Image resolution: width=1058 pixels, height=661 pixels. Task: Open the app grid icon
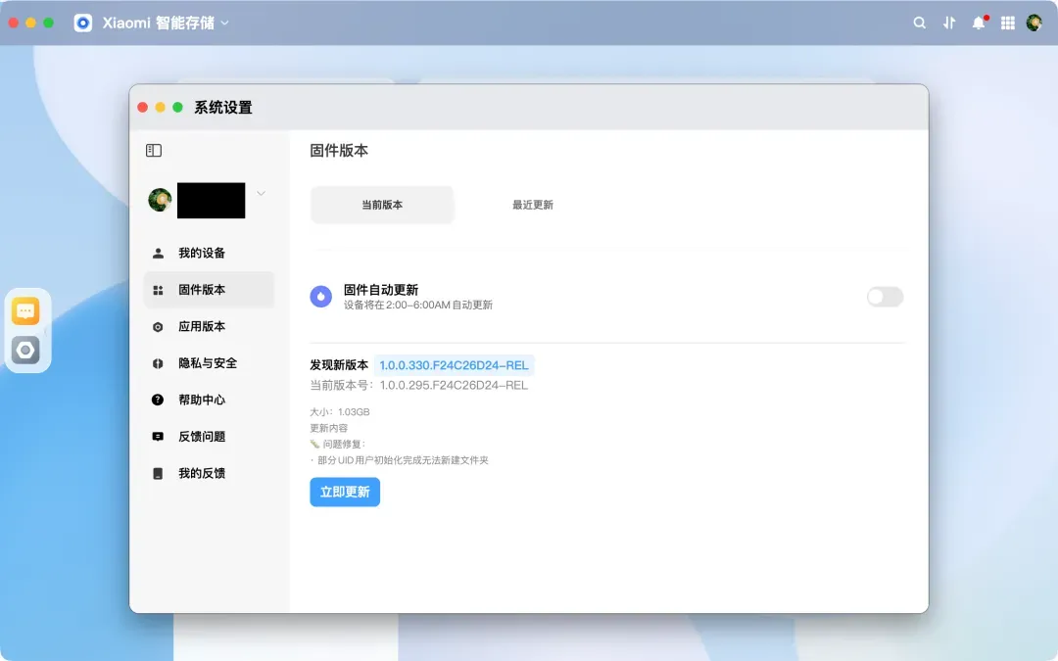pos(1008,23)
